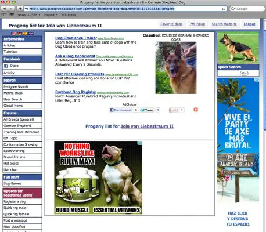
Task: Click the Google magnifier search icon
Action: tap(233, 9)
